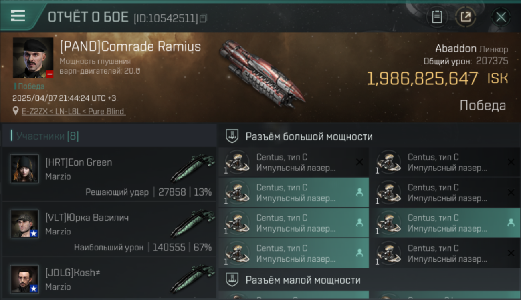The width and height of the screenshot is (521, 300).
Task: Open Comrade Ramius pilot portrait
Action: coord(33,58)
